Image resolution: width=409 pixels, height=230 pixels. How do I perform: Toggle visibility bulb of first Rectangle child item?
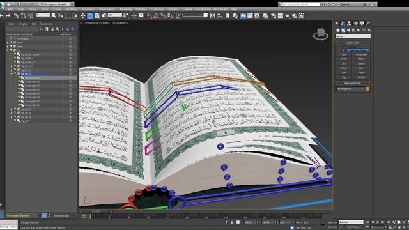coord(19,78)
